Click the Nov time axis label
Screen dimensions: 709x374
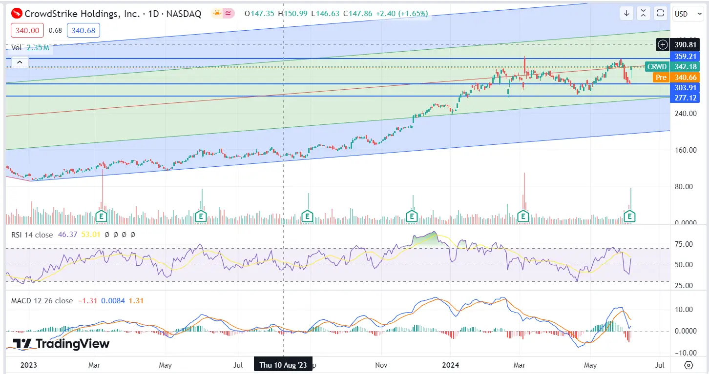click(381, 365)
